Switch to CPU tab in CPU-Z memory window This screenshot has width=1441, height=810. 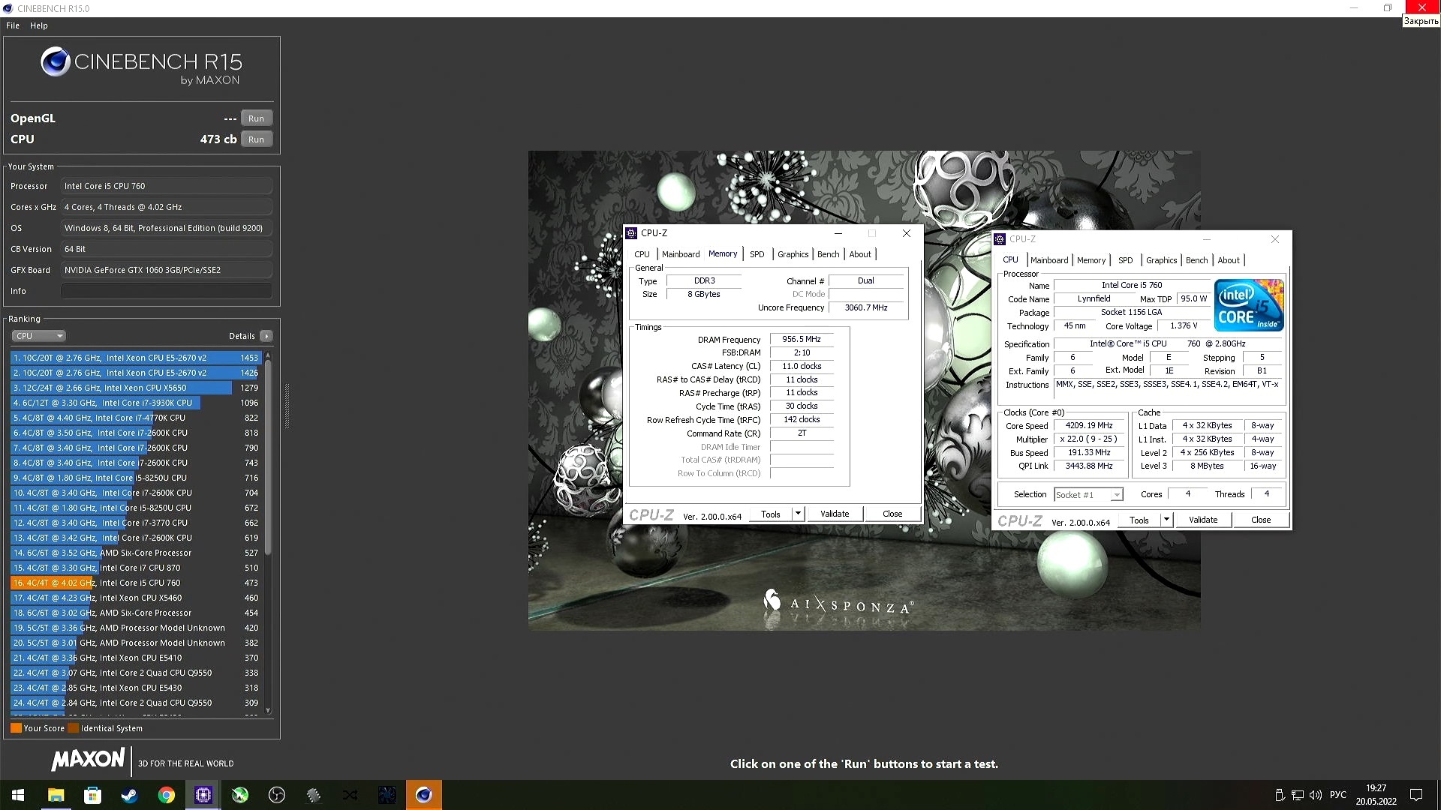click(642, 254)
